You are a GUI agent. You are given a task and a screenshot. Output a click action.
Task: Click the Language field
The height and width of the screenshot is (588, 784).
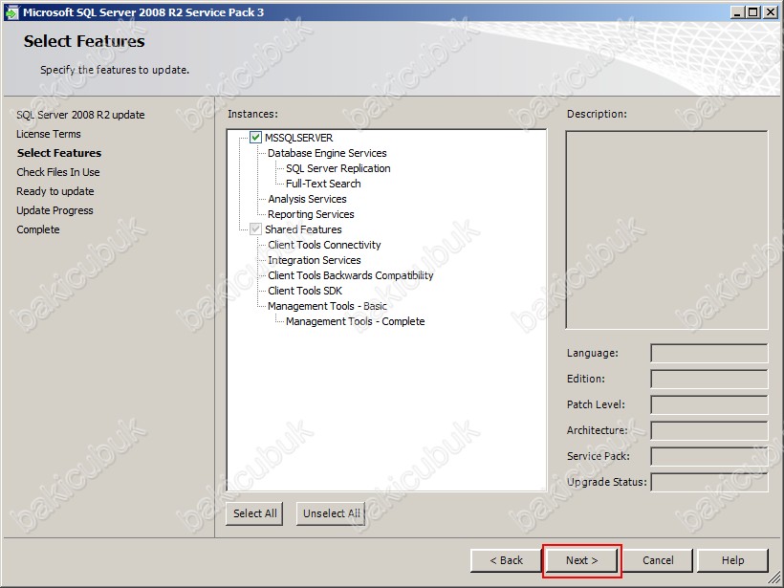pyautogui.click(x=709, y=353)
